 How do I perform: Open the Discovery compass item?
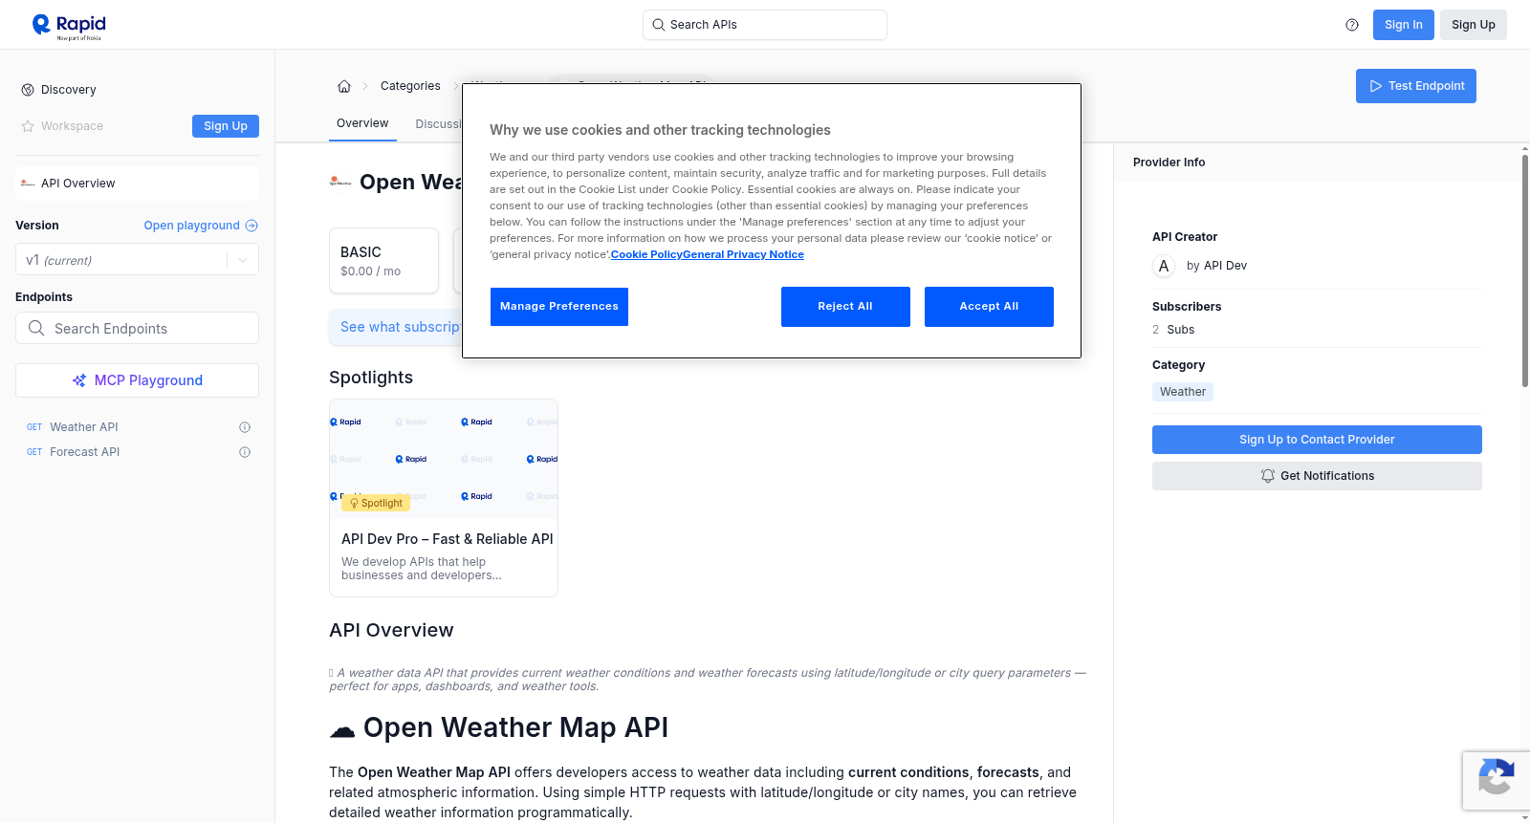[x=59, y=90]
